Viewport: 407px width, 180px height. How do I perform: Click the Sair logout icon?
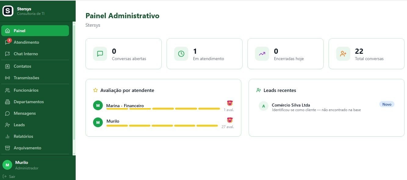point(5,176)
